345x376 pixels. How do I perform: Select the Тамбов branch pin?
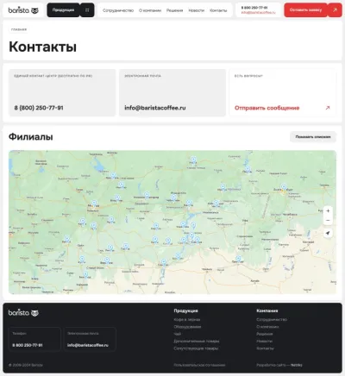(x=126, y=247)
